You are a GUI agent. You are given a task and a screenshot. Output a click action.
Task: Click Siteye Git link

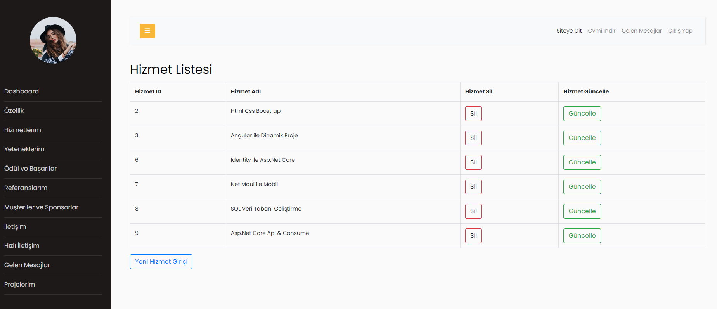569,31
